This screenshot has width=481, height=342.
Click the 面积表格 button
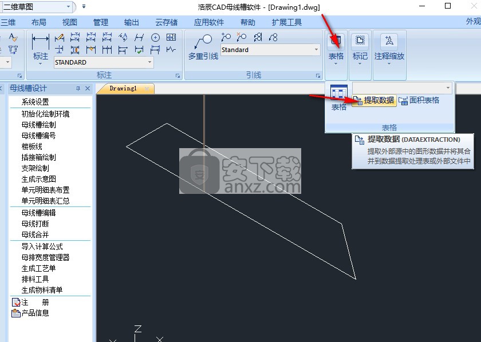click(x=419, y=100)
